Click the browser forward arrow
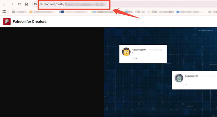This screenshot has height=117, width=217. pyautogui.click(x=12, y=4)
